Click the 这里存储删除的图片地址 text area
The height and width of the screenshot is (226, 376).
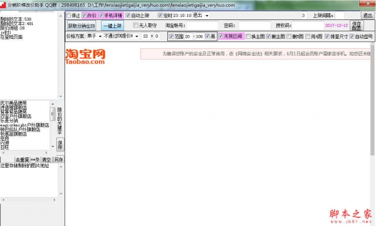click(x=29, y=180)
